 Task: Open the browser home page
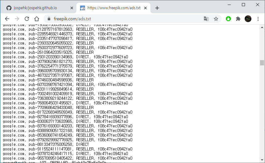[x=37, y=19]
